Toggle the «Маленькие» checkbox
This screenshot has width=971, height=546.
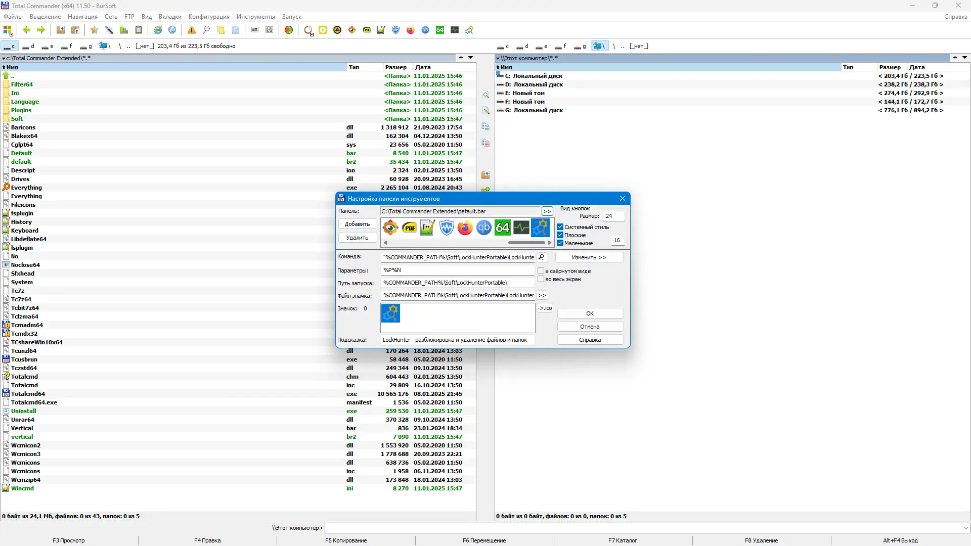pos(560,243)
